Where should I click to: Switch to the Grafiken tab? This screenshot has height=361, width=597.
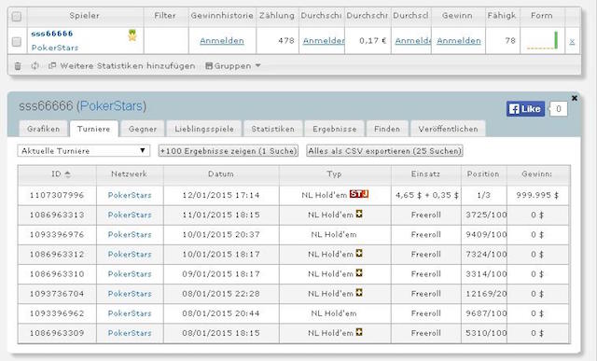44,129
